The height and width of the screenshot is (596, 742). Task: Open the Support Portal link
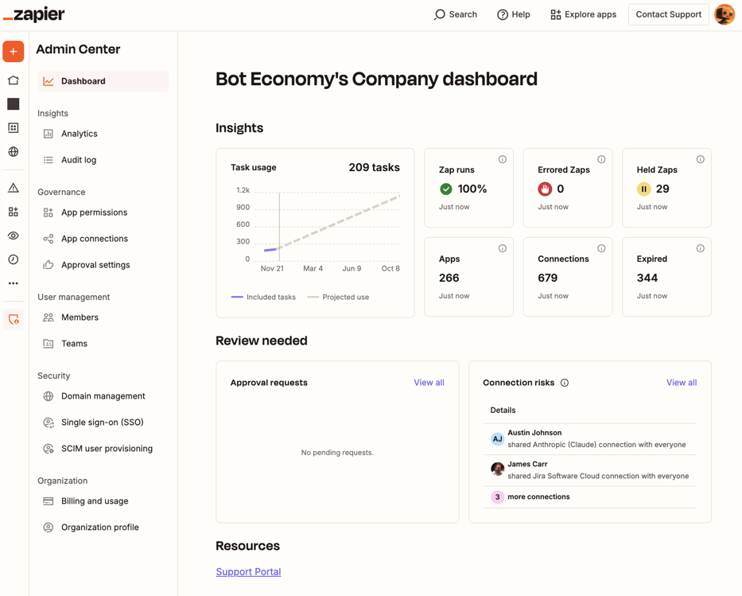point(248,571)
